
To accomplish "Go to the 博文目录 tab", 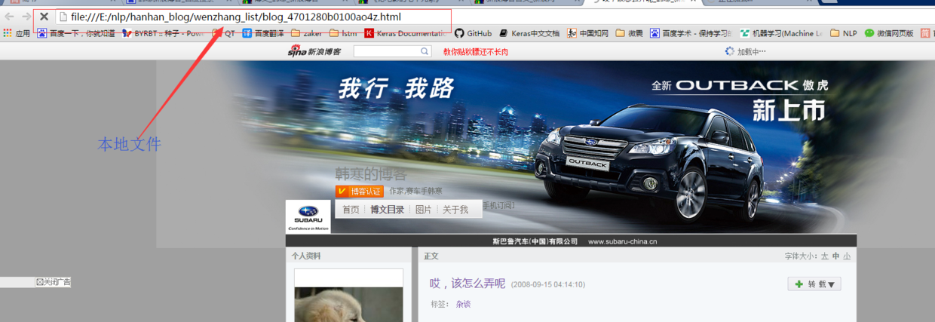I will pos(387,210).
